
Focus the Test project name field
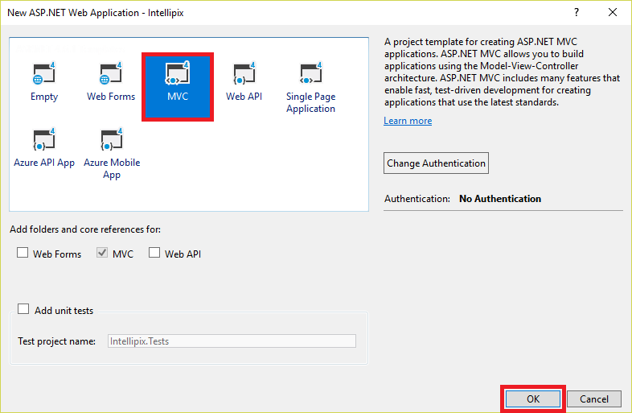point(232,341)
